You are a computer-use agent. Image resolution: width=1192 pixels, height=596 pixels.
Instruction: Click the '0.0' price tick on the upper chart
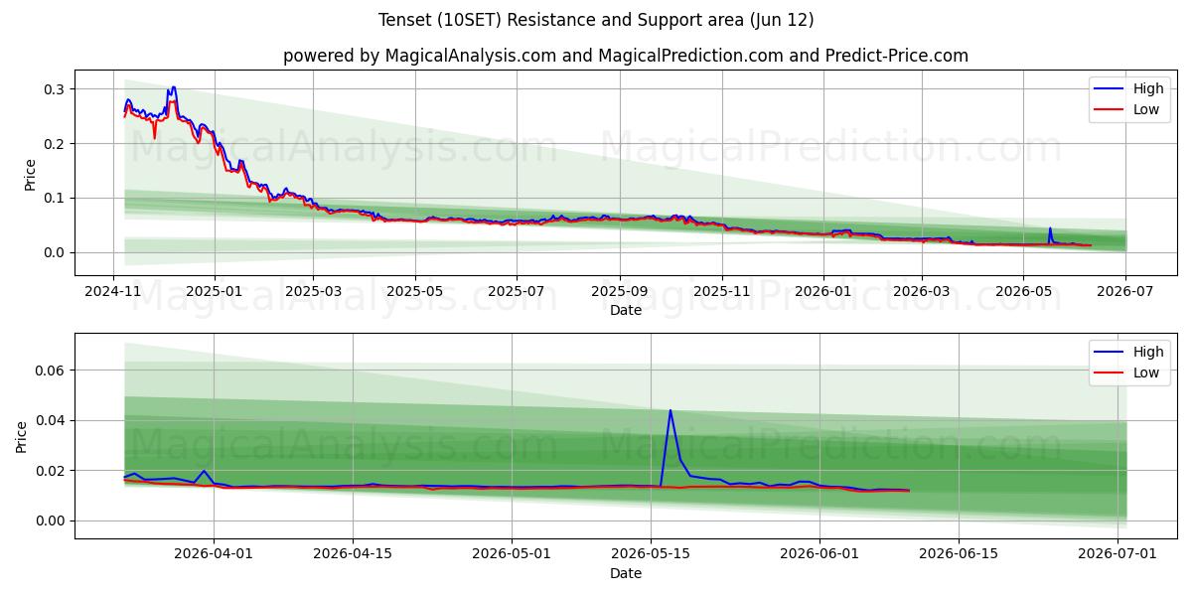tap(55, 252)
